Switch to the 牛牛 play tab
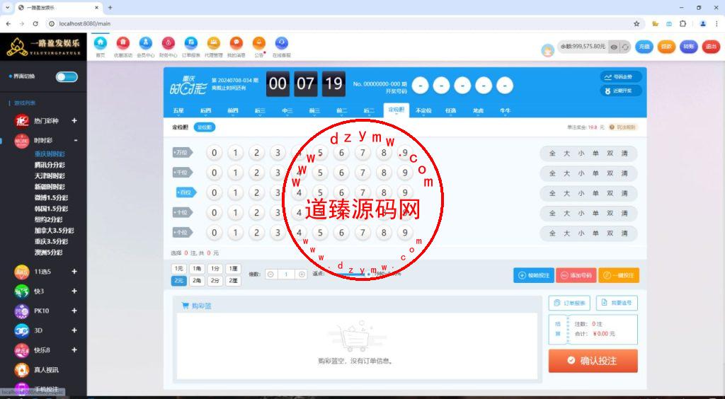 coord(505,111)
